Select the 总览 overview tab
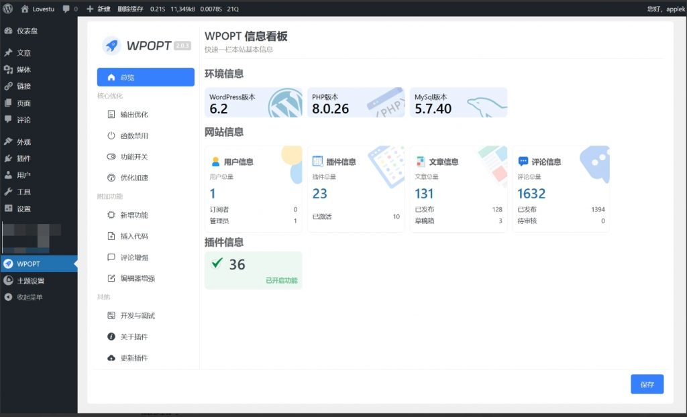 point(146,77)
